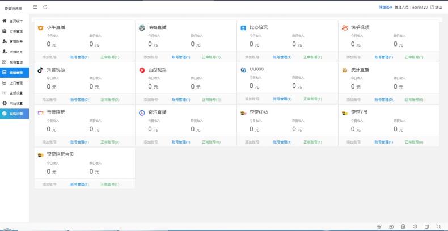Click 添加账号 under 映客直播
448x231 pixels.
click(151, 57)
